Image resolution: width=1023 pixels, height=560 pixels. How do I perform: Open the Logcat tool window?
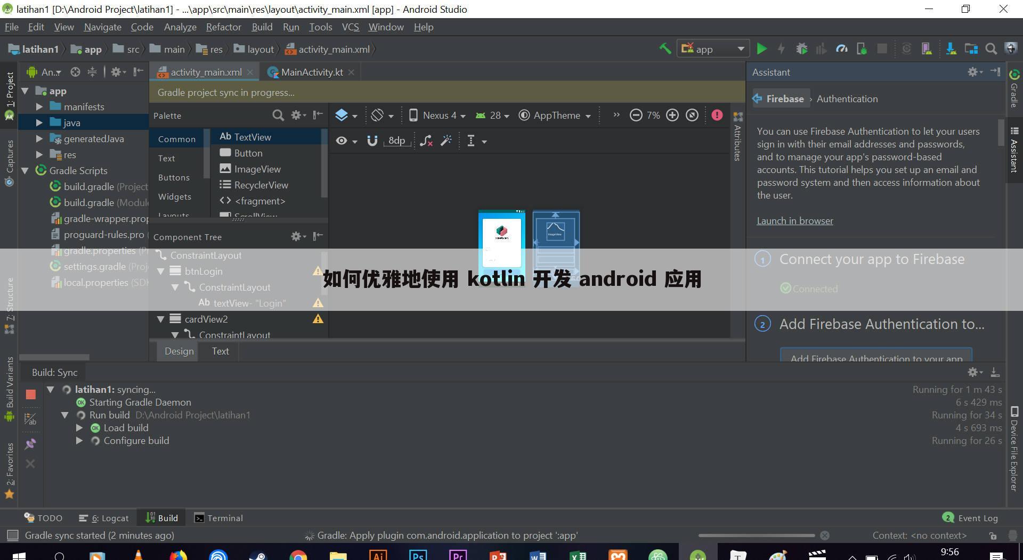[104, 518]
